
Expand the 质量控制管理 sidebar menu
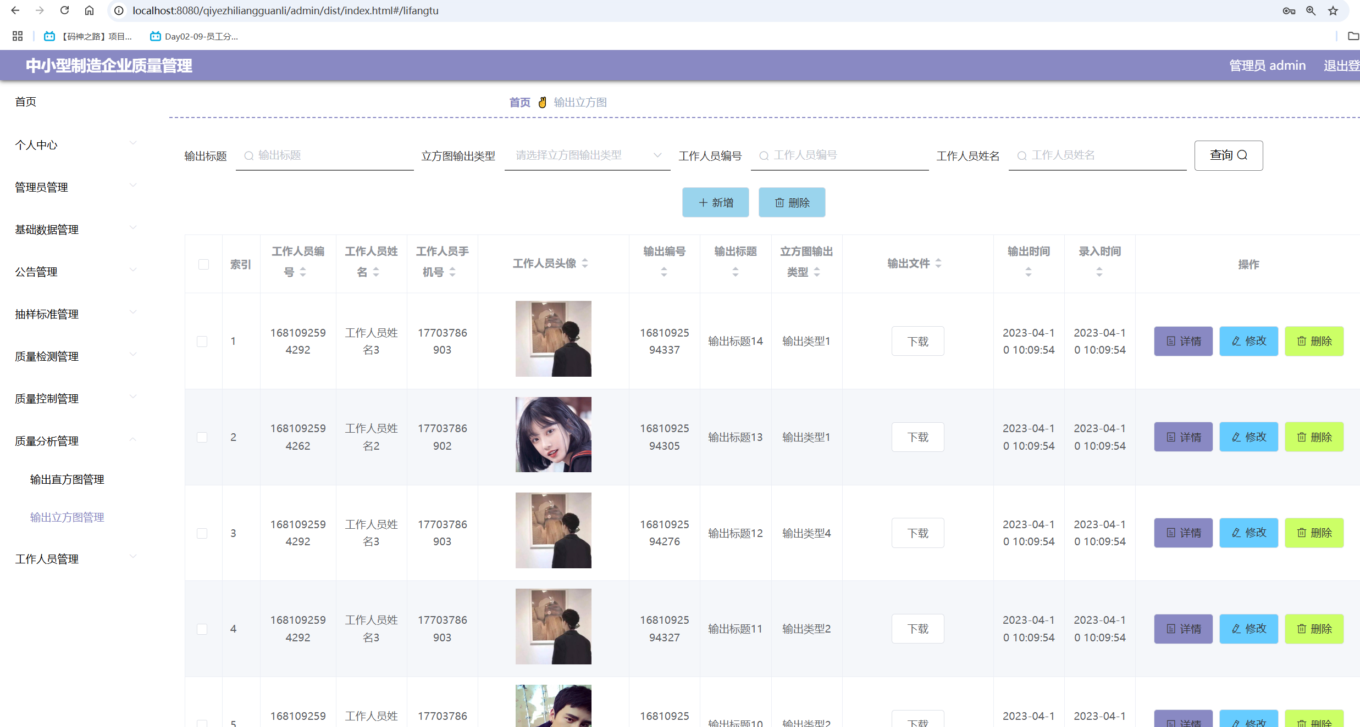click(x=75, y=399)
